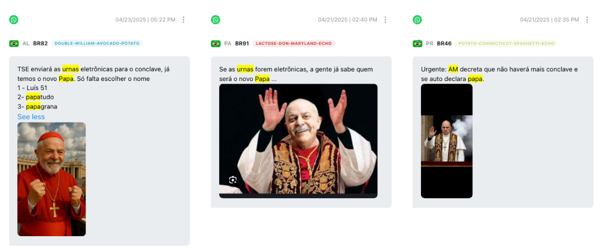Click the timestamp 04/21/2025 | 02:40 PM
604x252 pixels.
tap(347, 20)
